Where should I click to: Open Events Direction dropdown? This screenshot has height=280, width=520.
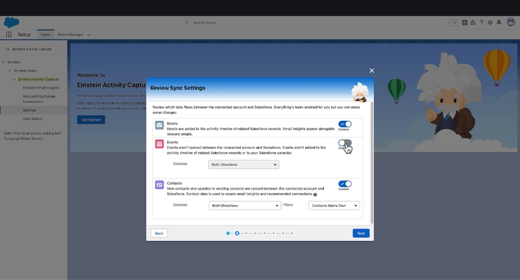[244, 165]
